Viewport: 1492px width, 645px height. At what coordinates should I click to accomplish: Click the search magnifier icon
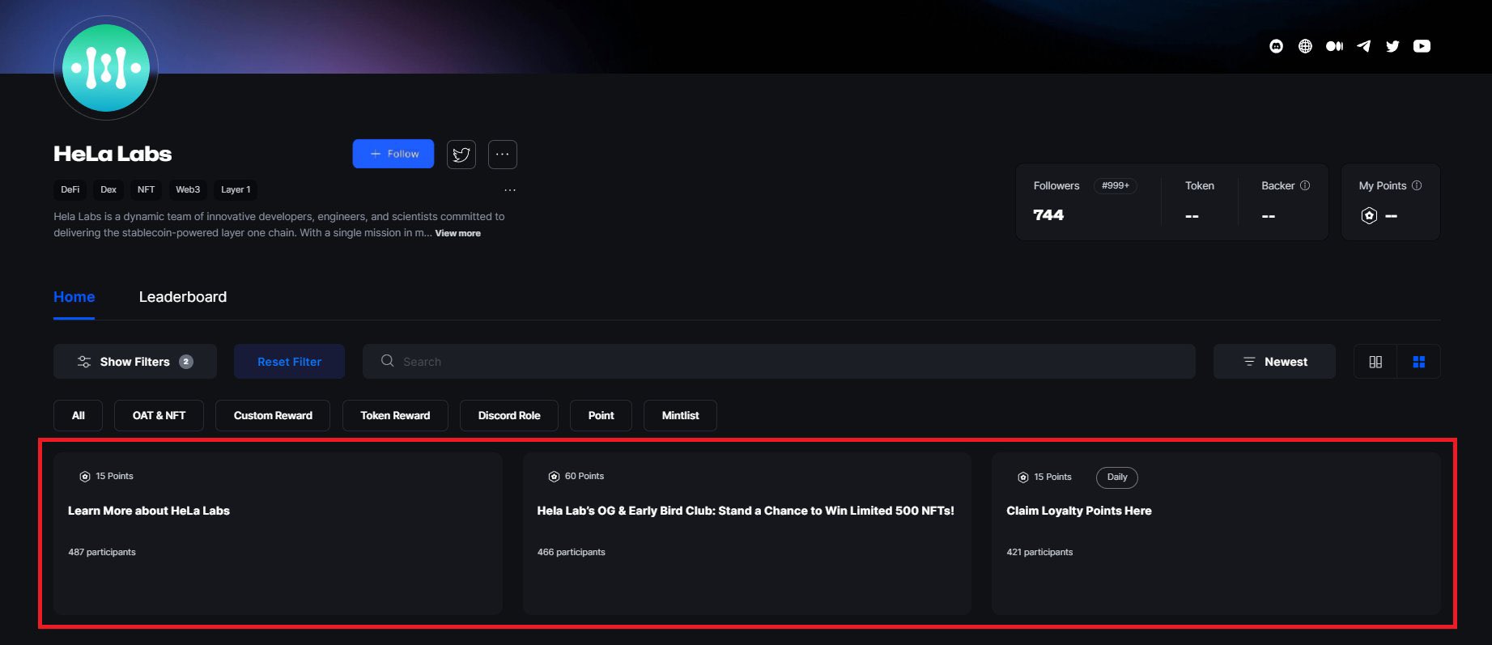coord(388,361)
